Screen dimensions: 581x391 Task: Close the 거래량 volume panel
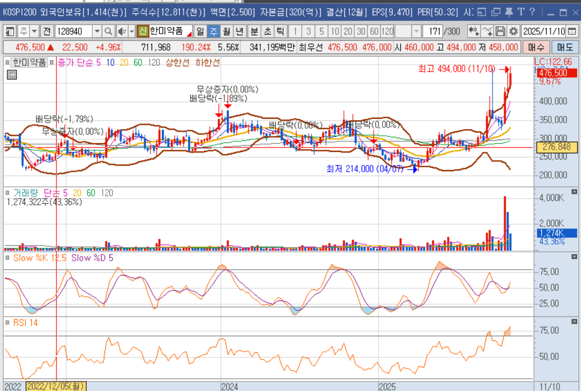tap(574, 192)
